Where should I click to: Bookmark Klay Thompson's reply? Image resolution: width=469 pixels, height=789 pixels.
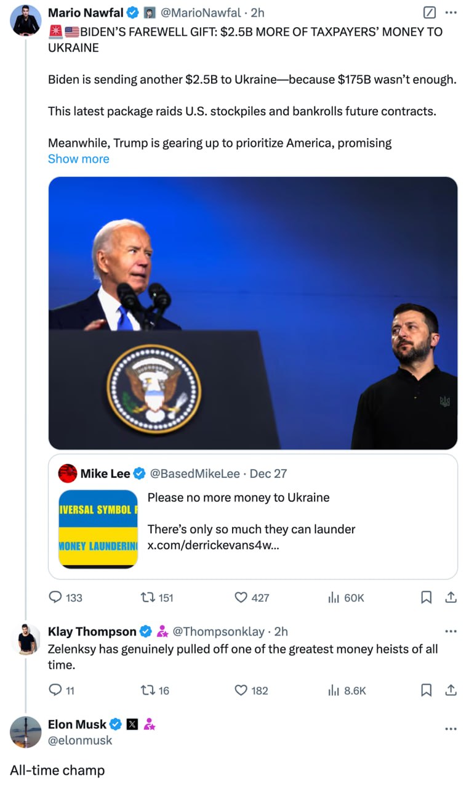pyautogui.click(x=426, y=690)
